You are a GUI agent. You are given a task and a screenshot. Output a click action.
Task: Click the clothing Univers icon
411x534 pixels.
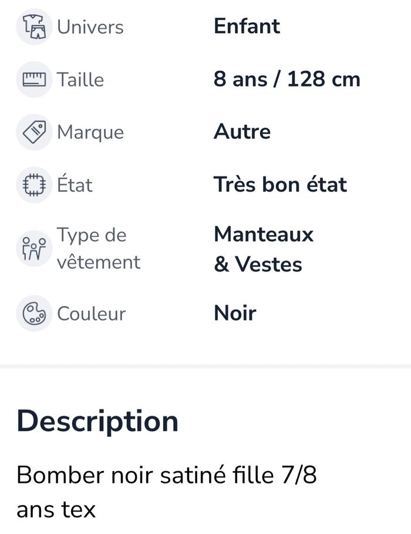pos(33,27)
